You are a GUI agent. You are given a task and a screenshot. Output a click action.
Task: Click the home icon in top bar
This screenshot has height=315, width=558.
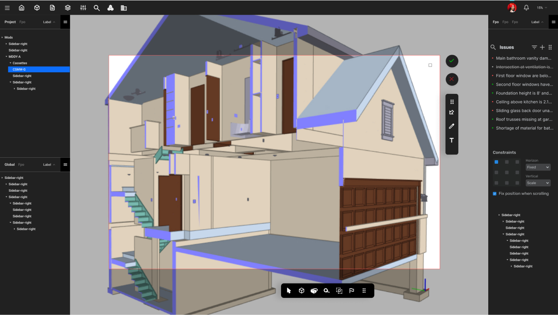click(22, 8)
